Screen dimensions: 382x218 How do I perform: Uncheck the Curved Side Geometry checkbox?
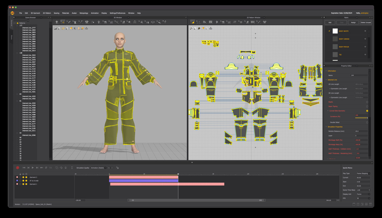(367, 111)
